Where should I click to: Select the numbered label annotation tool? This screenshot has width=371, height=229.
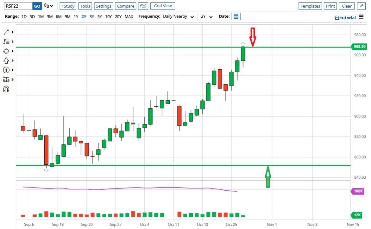6,70
